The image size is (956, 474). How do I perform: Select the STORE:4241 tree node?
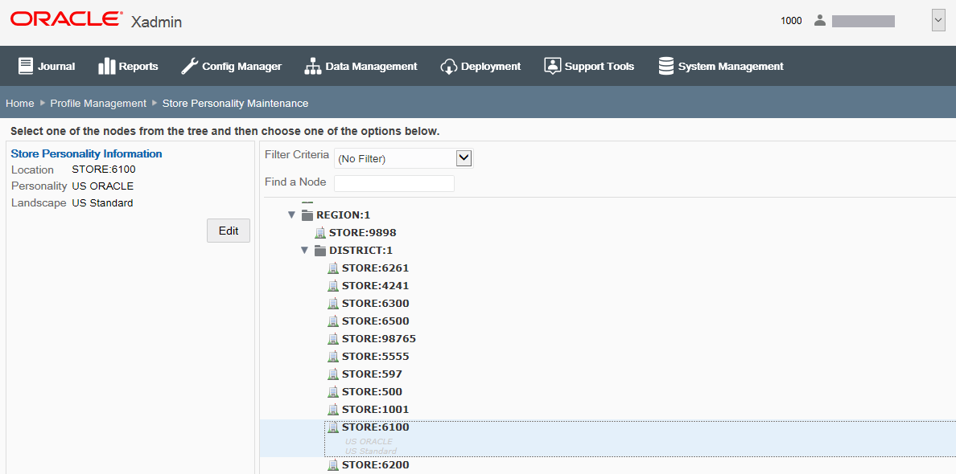376,285
